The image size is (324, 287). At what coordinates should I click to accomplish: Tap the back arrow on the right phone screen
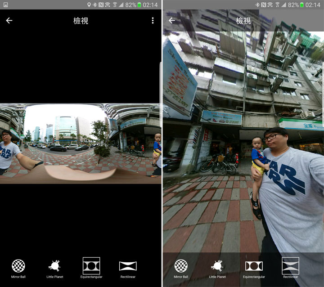click(171, 21)
